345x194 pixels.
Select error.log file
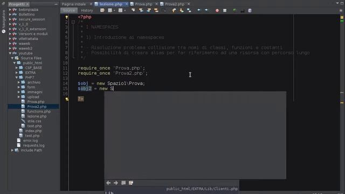click(30, 141)
